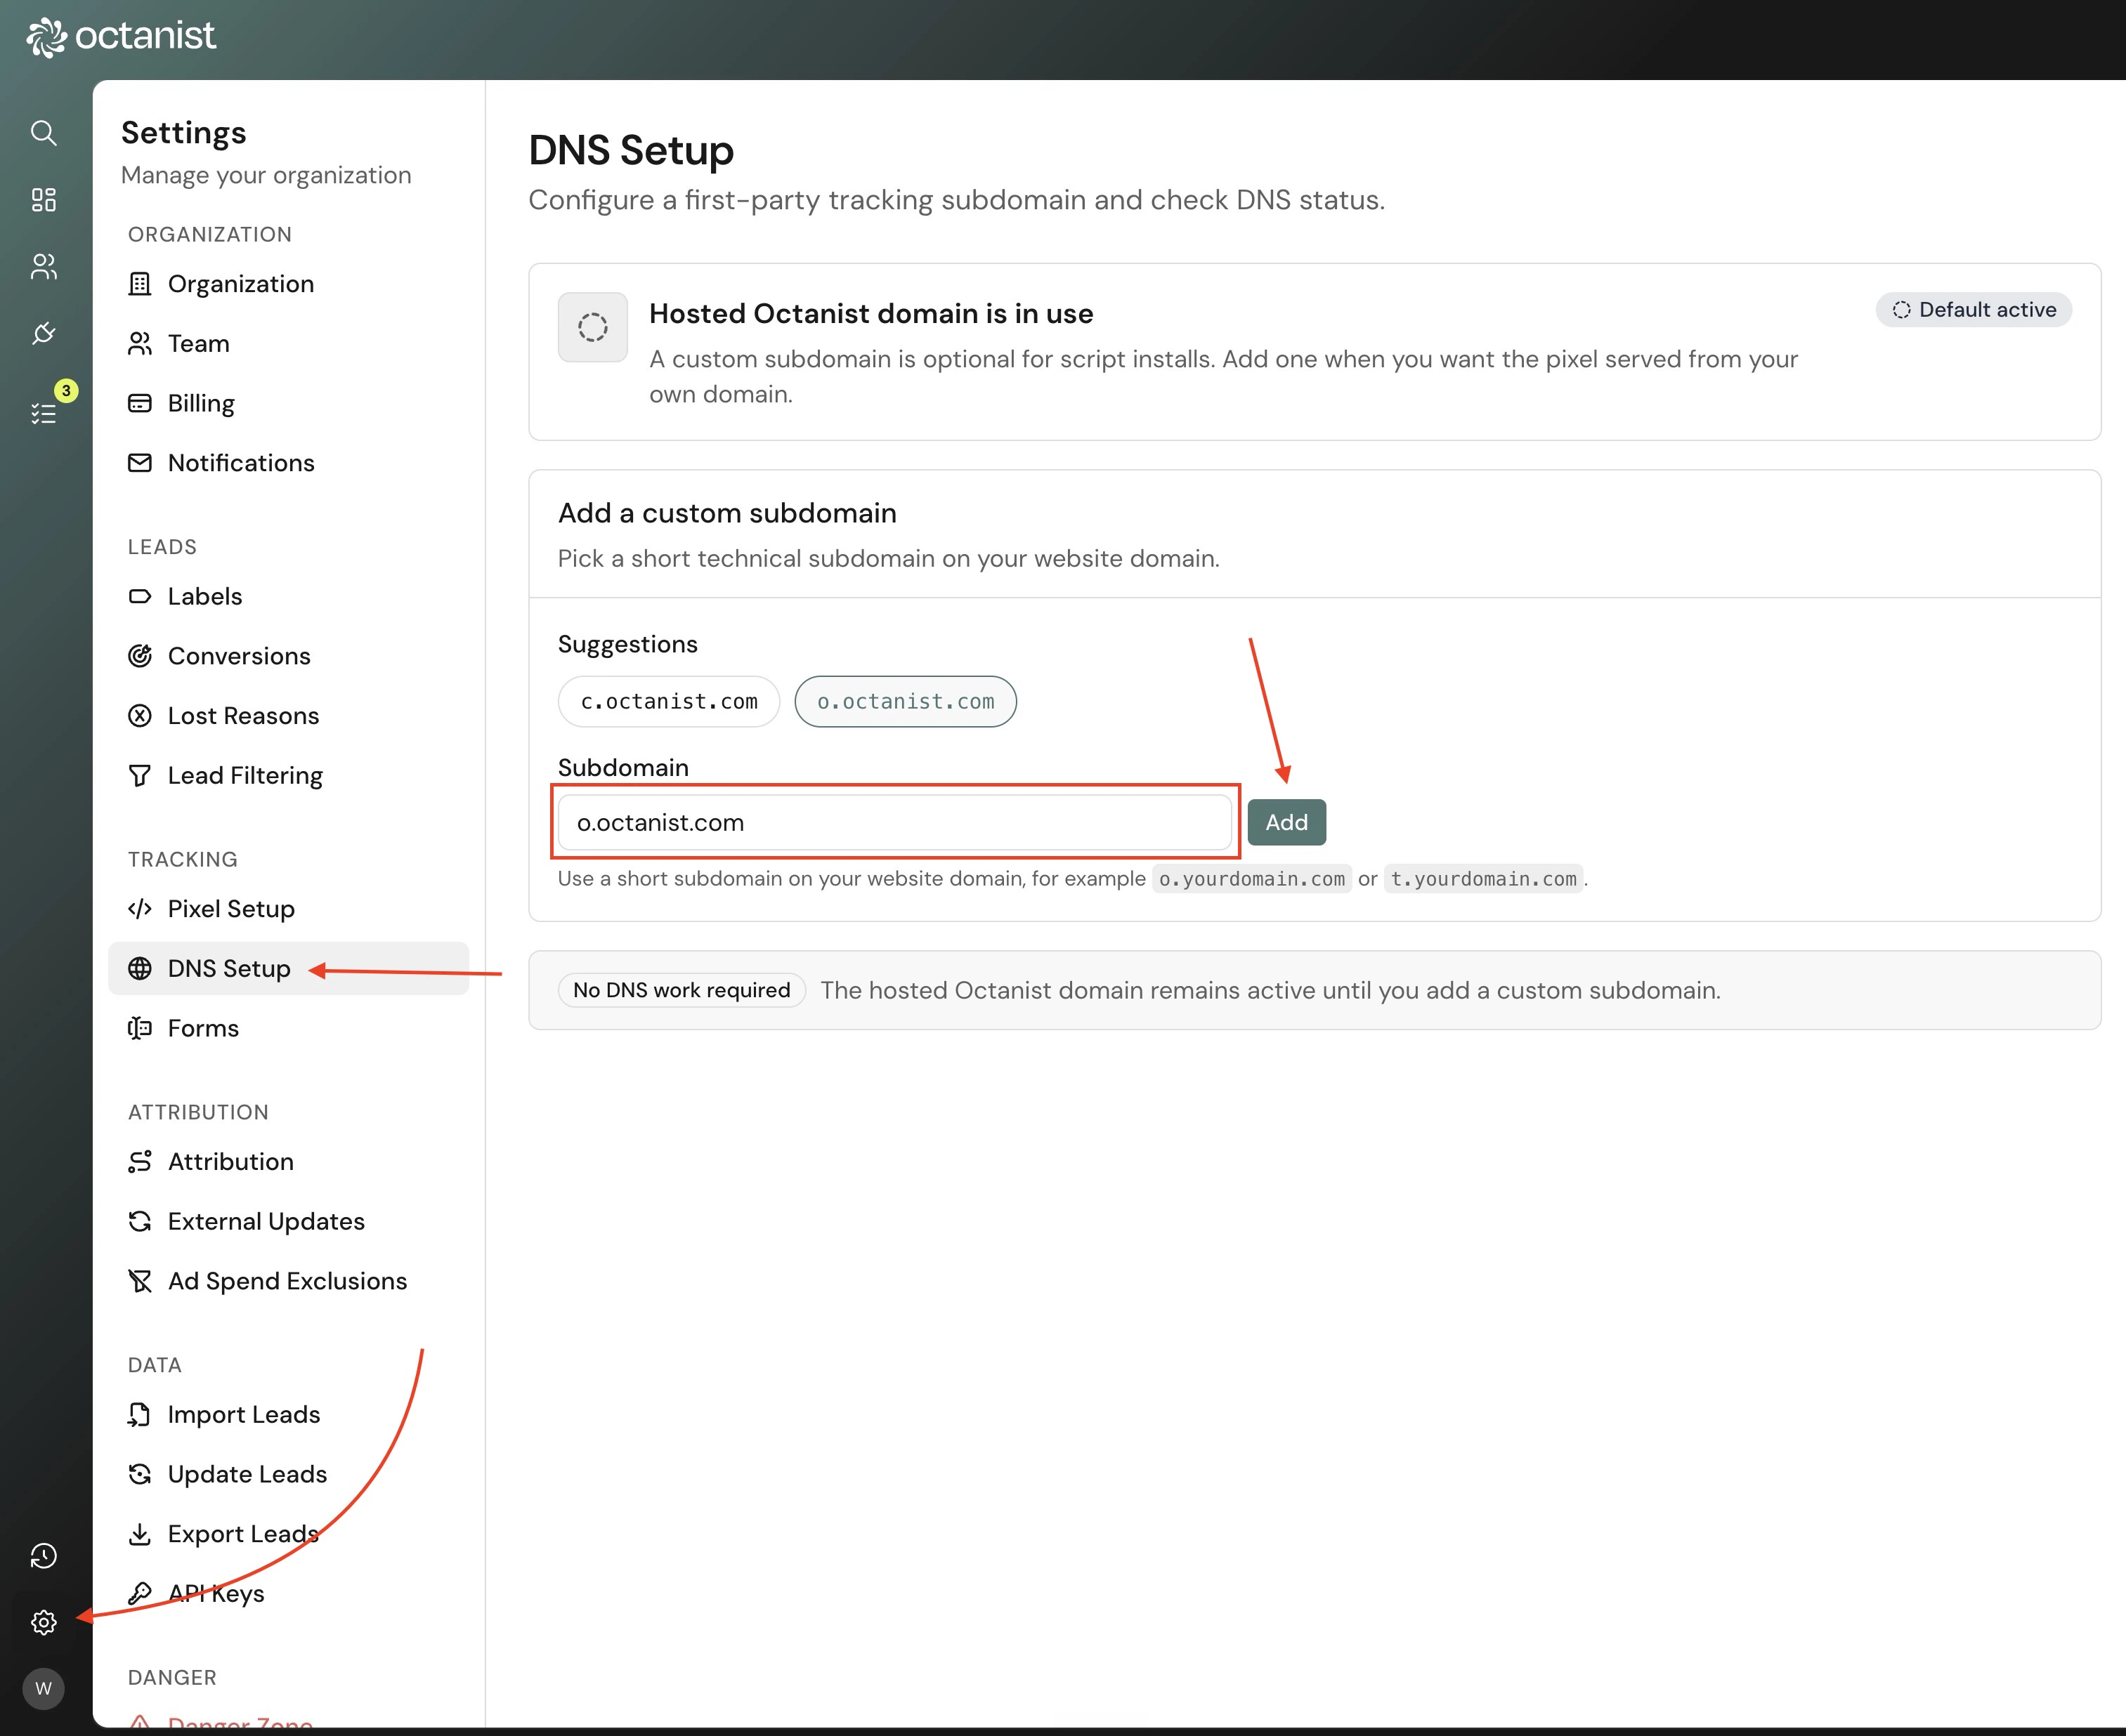Choose the o.octanist.com suggestion chip
Viewport: 2126px width, 1736px height.
coord(906,702)
